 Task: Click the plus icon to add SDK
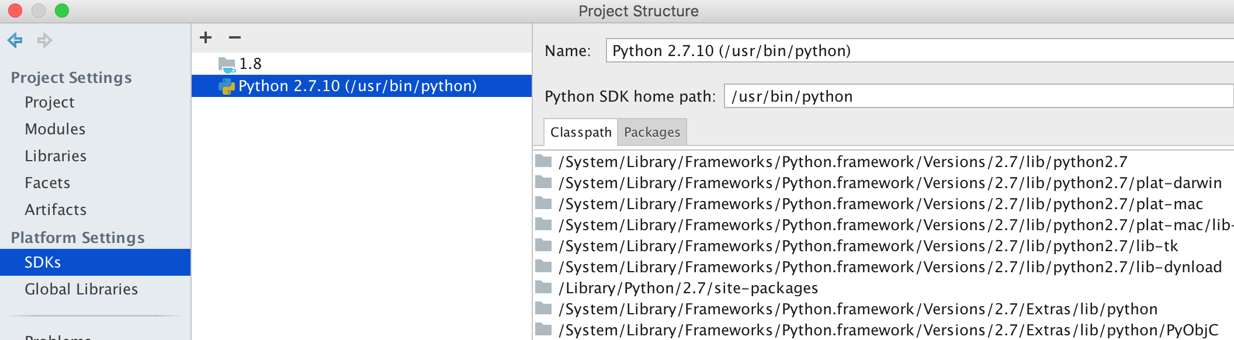(x=206, y=37)
